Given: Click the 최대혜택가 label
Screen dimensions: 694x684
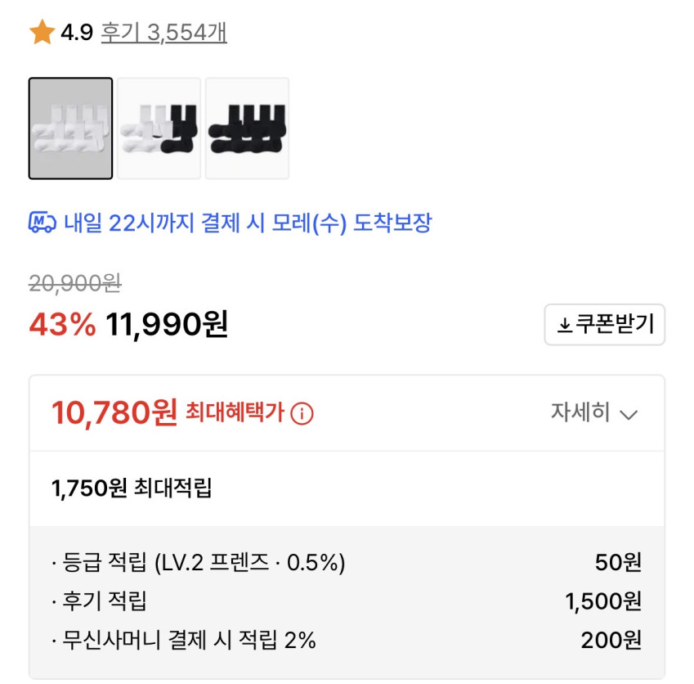Looking at the screenshot, I should click(235, 413).
